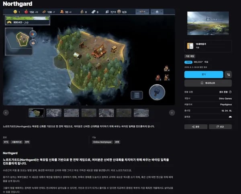Click the Northgard page title
Image resolution: width=241 pixels, height=194 pixels.
point(18,4)
